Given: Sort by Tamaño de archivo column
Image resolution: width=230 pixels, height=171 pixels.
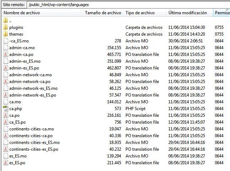Looking at the screenshot, I should point(102,13).
